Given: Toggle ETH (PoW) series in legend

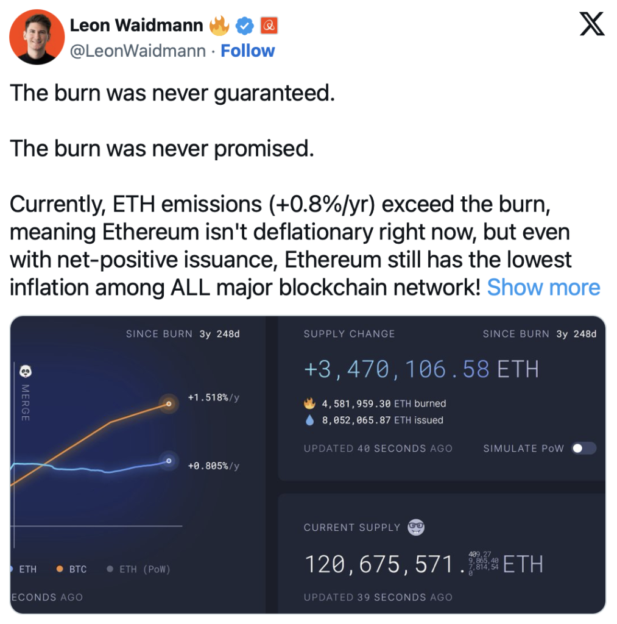Looking at the screenshot, I should pyautogui.click(x=138, y=569).
